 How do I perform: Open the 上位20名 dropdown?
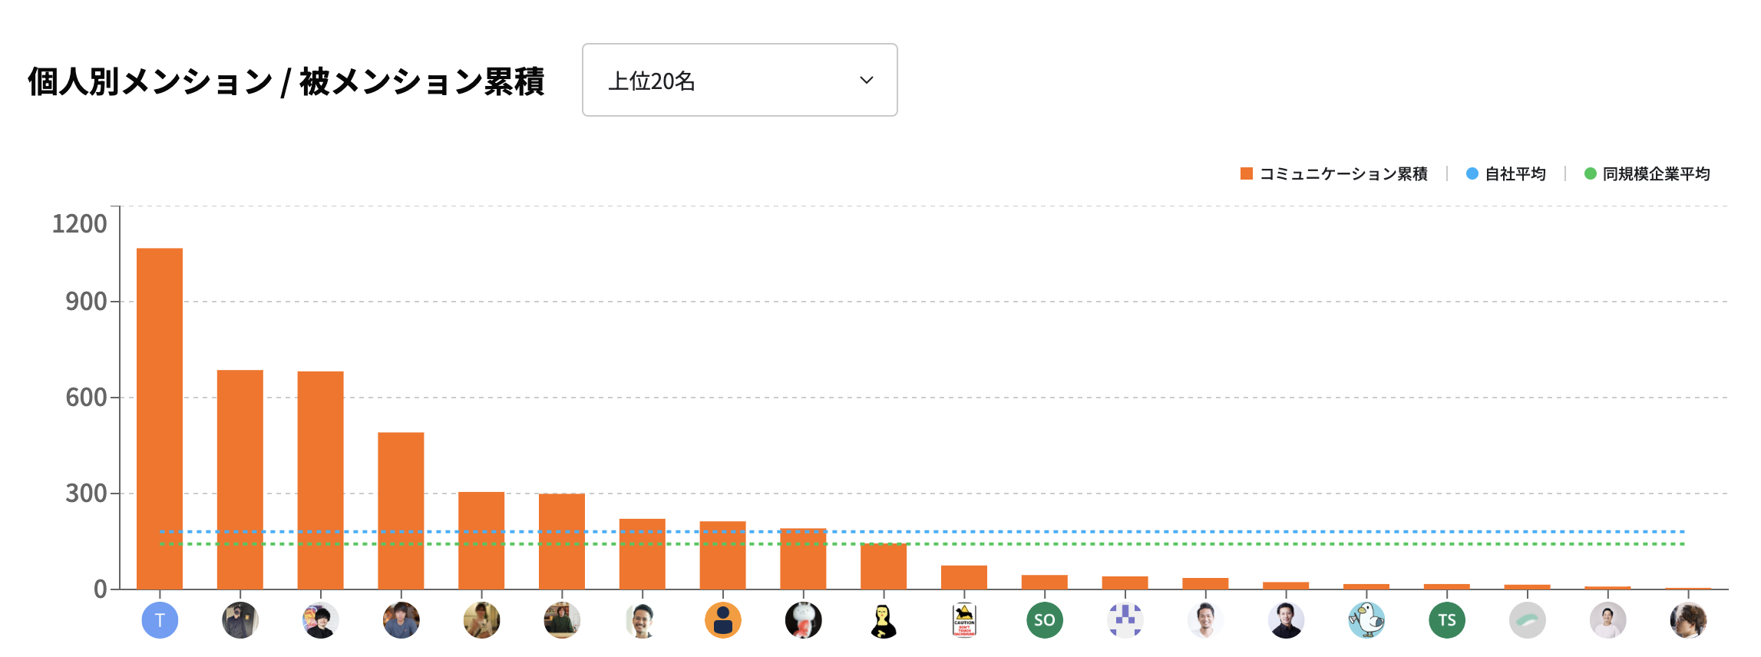739,80
